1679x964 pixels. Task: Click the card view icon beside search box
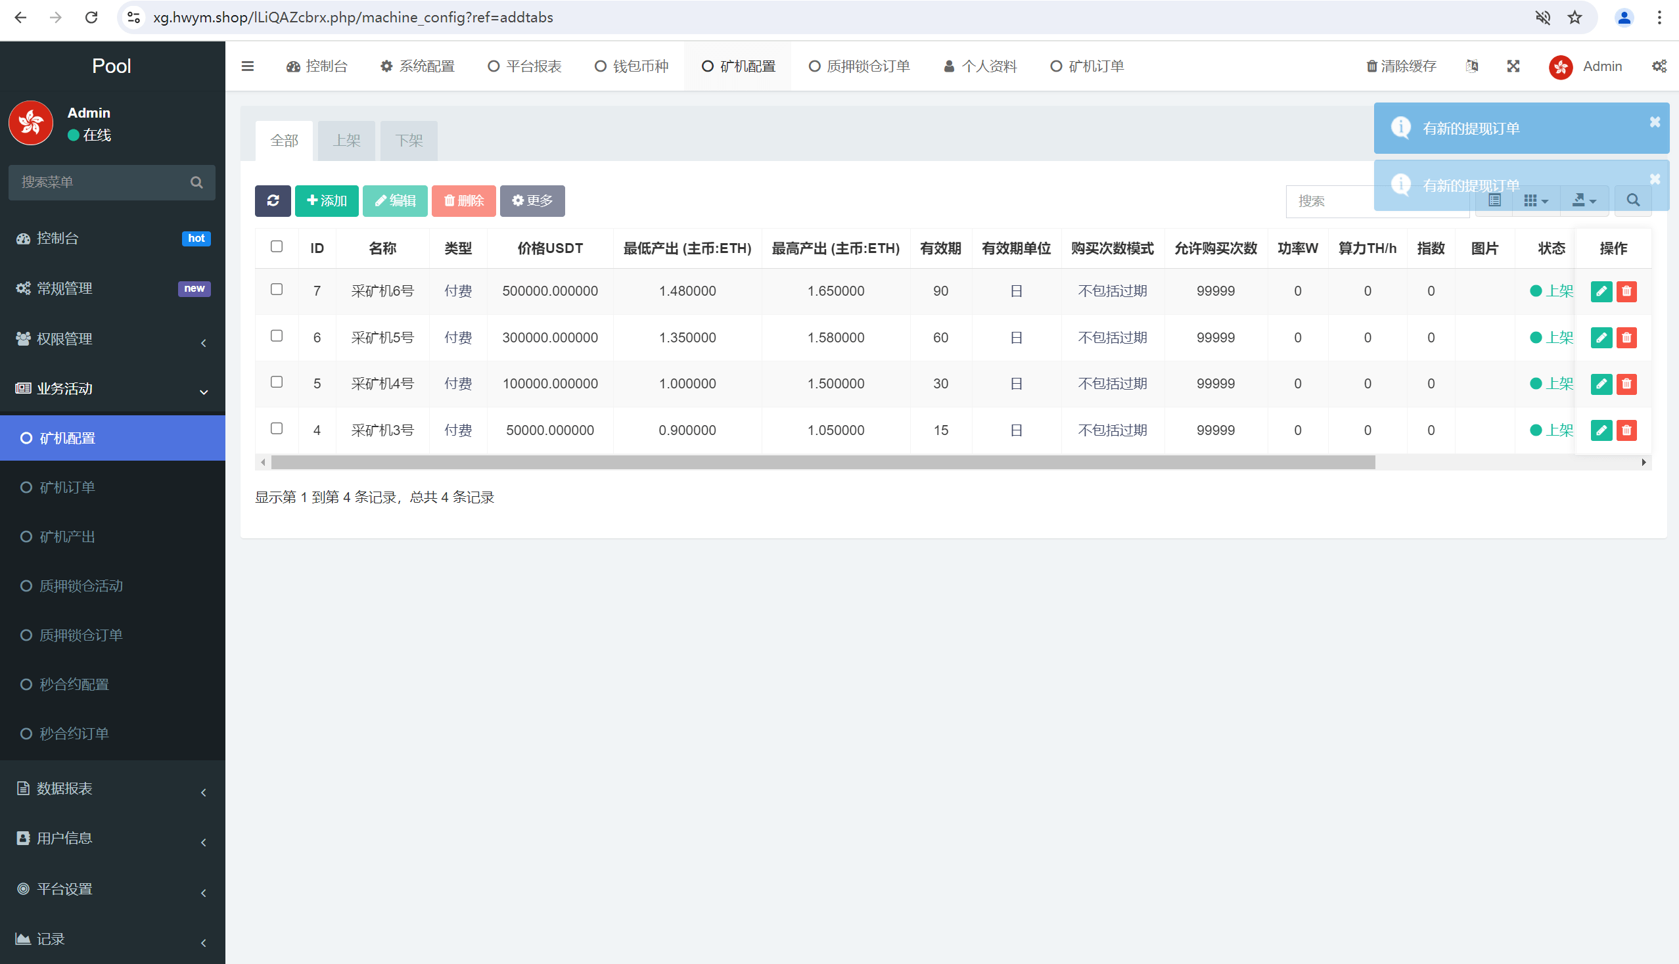pyautogui.click(x=1494, y=200)
